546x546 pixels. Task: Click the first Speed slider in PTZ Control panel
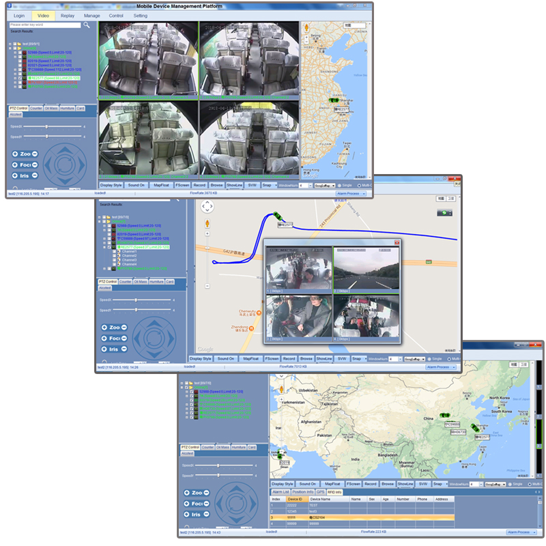46,126
